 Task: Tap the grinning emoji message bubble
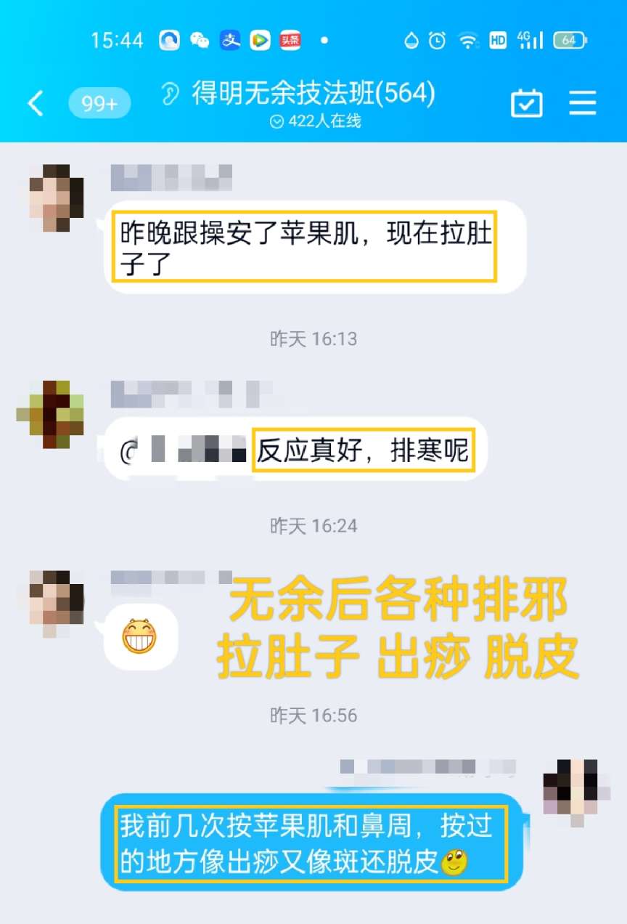click(140, 636)
